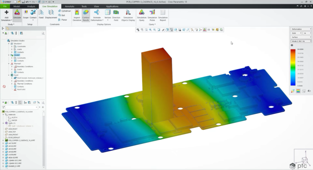Click the Zoom In icon in graphics toolbar
This screenshot has height=170, width=313.
(150, 30)
